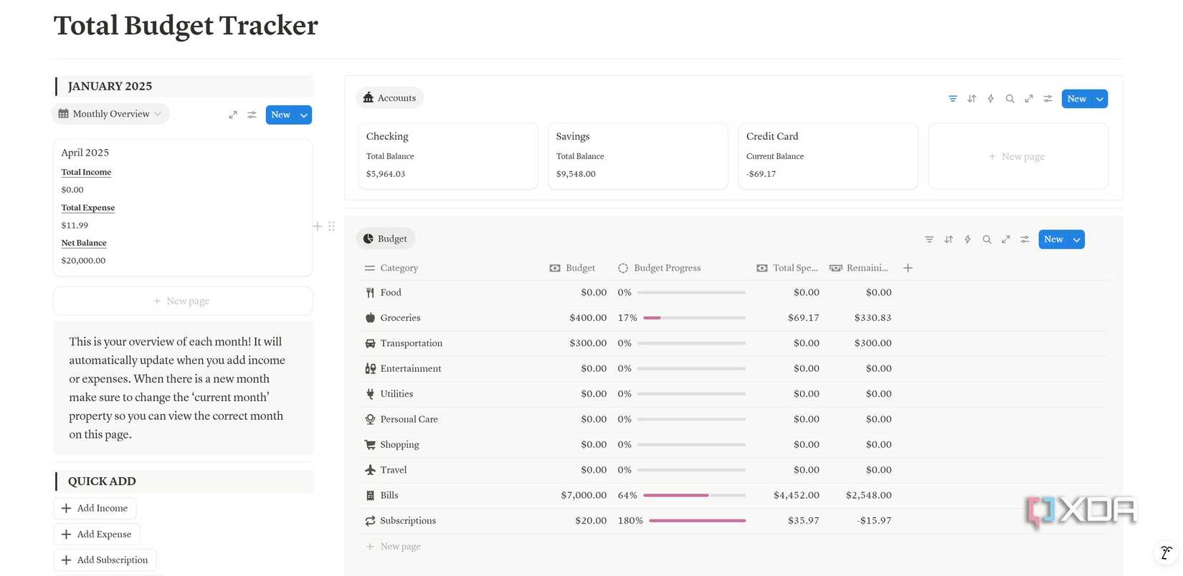1183x576 pixels.
Task: Click the Add Subscription button
Action: point(105,560)
